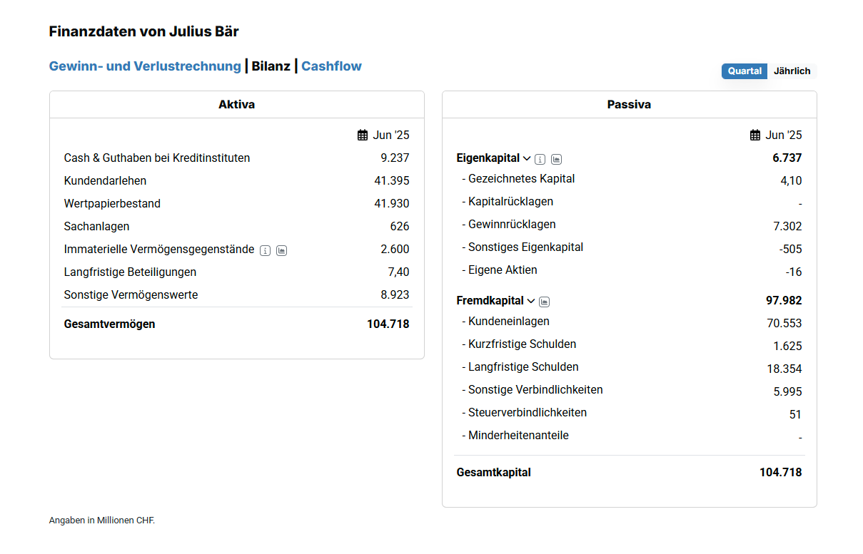
Task: Click calendar icon in Aktiva panel
Action: coord(363,135)
